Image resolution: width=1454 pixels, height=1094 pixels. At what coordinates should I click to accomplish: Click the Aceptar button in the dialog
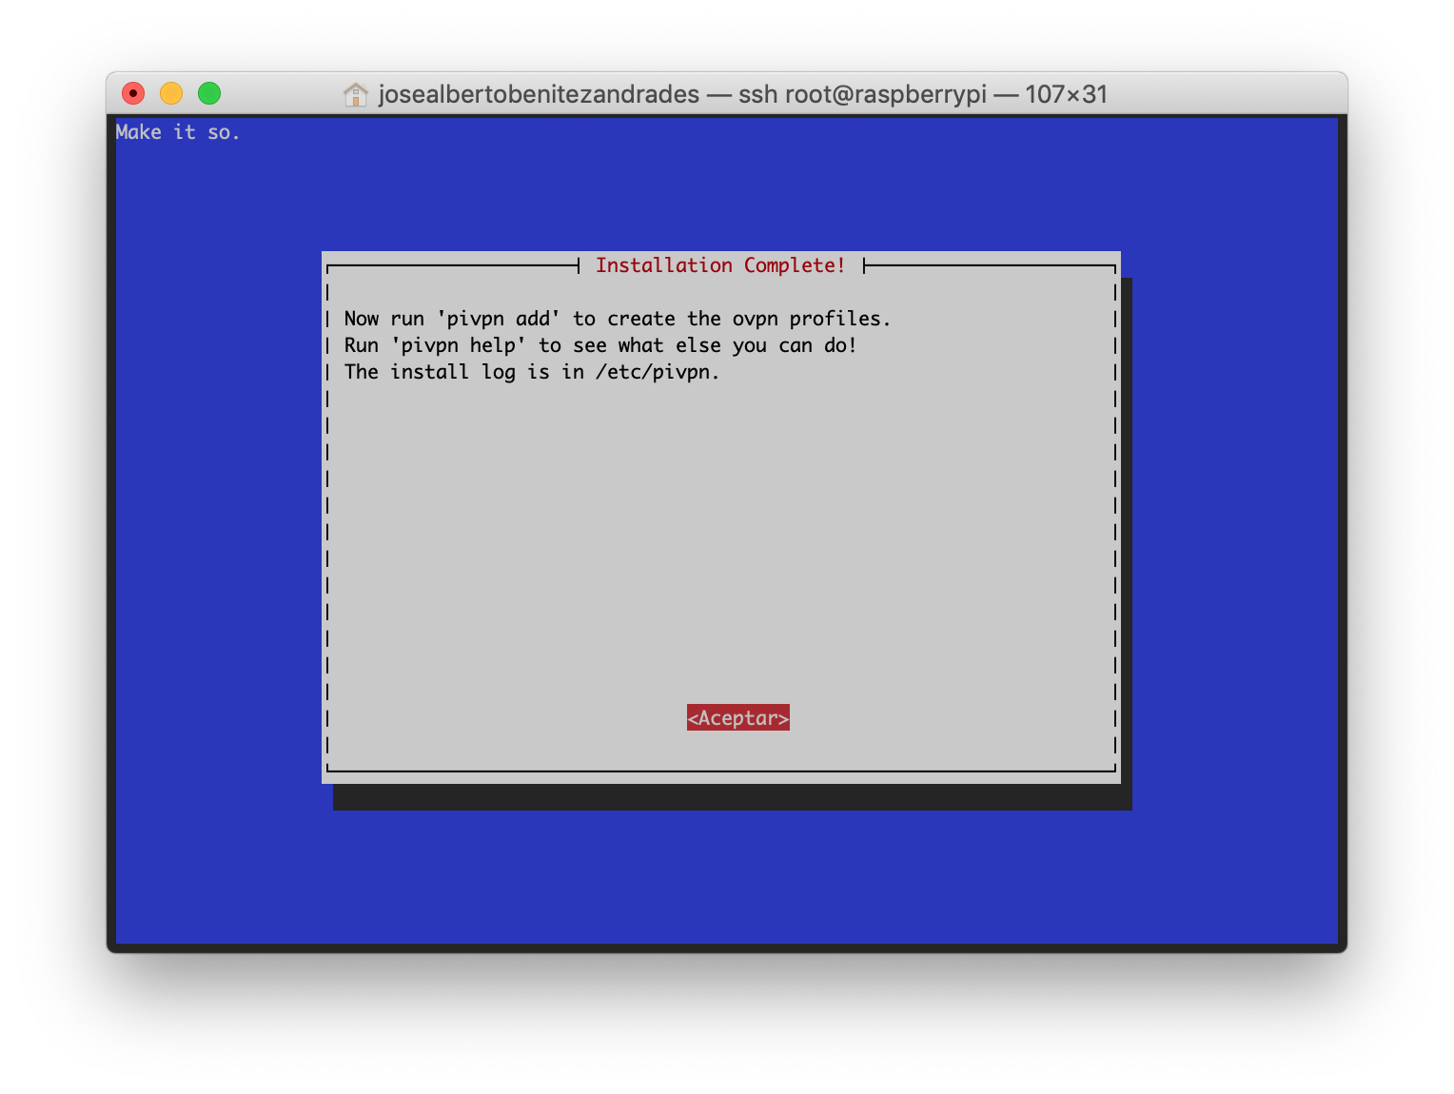[x=738, y=718]
